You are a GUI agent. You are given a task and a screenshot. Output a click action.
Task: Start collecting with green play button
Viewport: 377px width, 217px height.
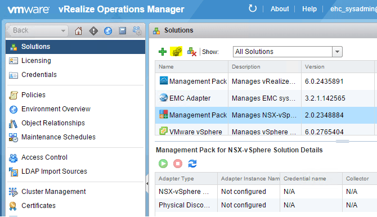point(163,164)
